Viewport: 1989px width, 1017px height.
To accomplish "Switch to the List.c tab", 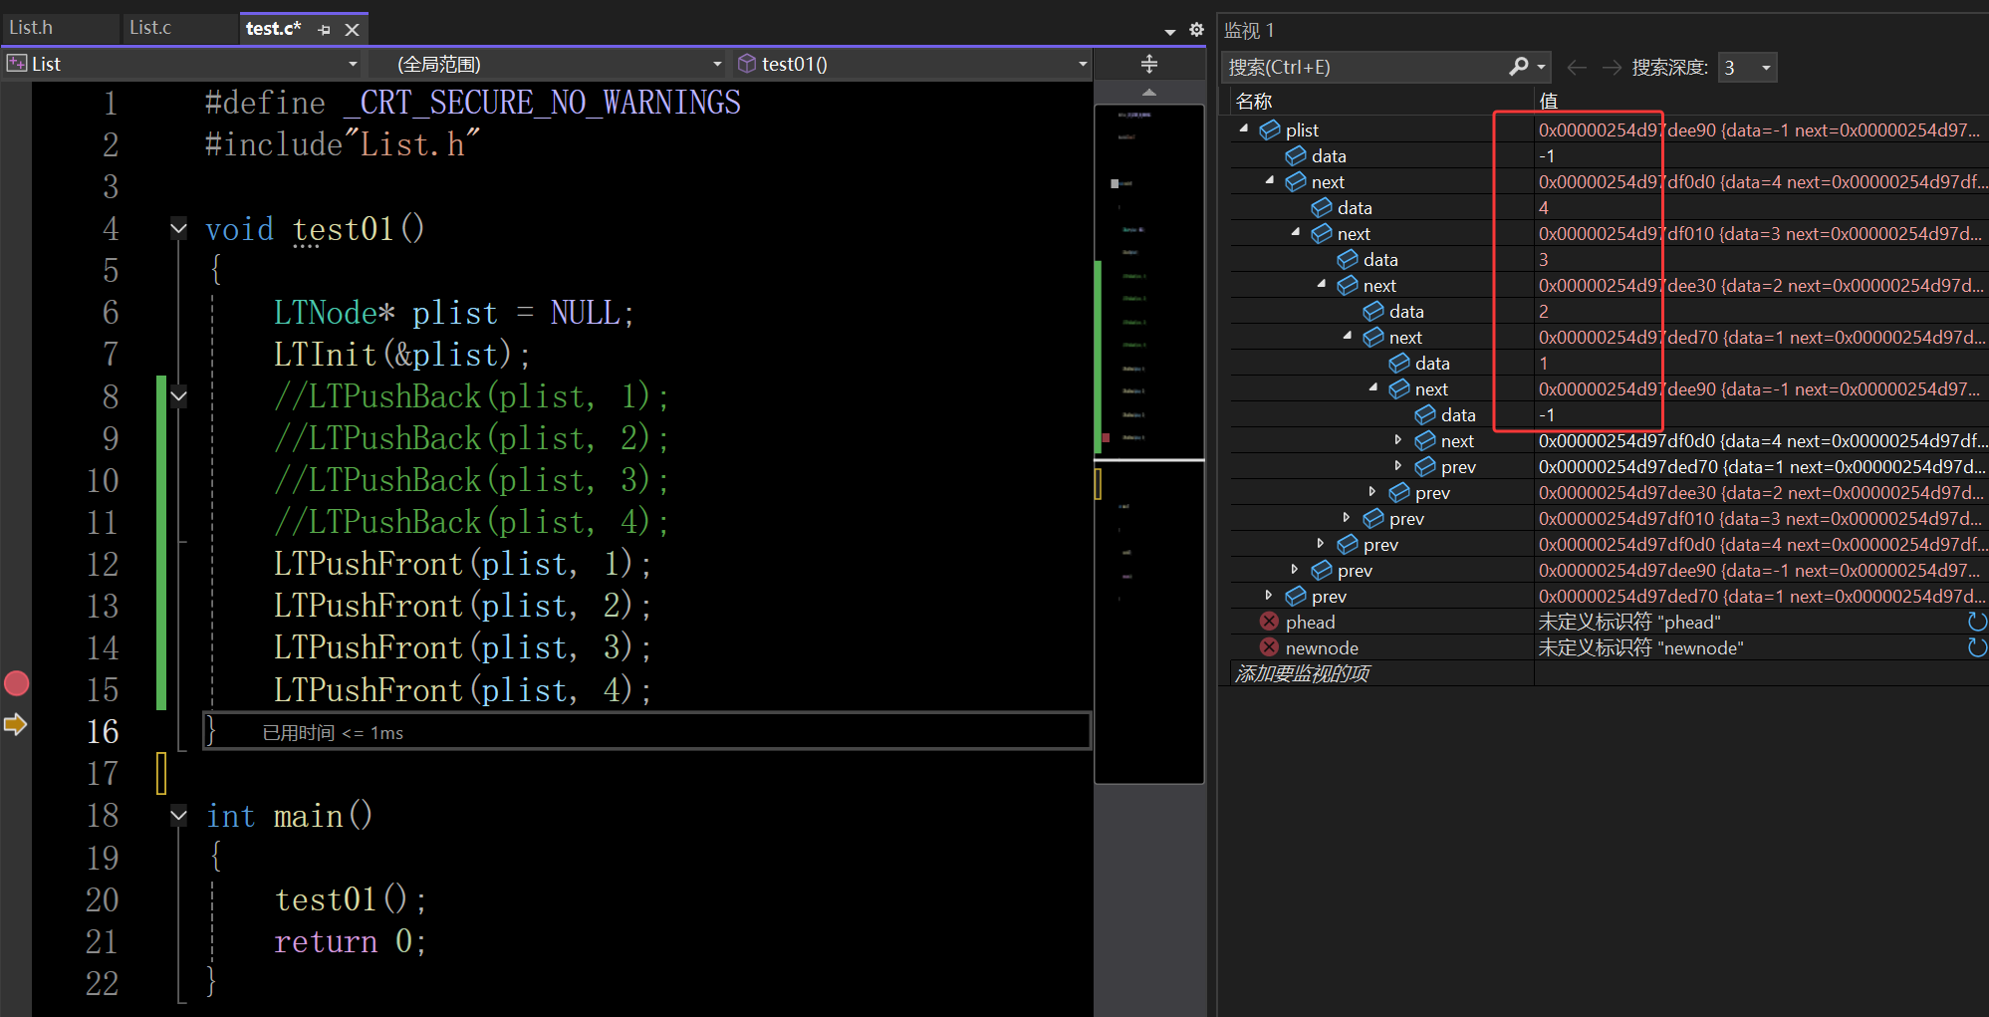I will (x=150, y=28).
